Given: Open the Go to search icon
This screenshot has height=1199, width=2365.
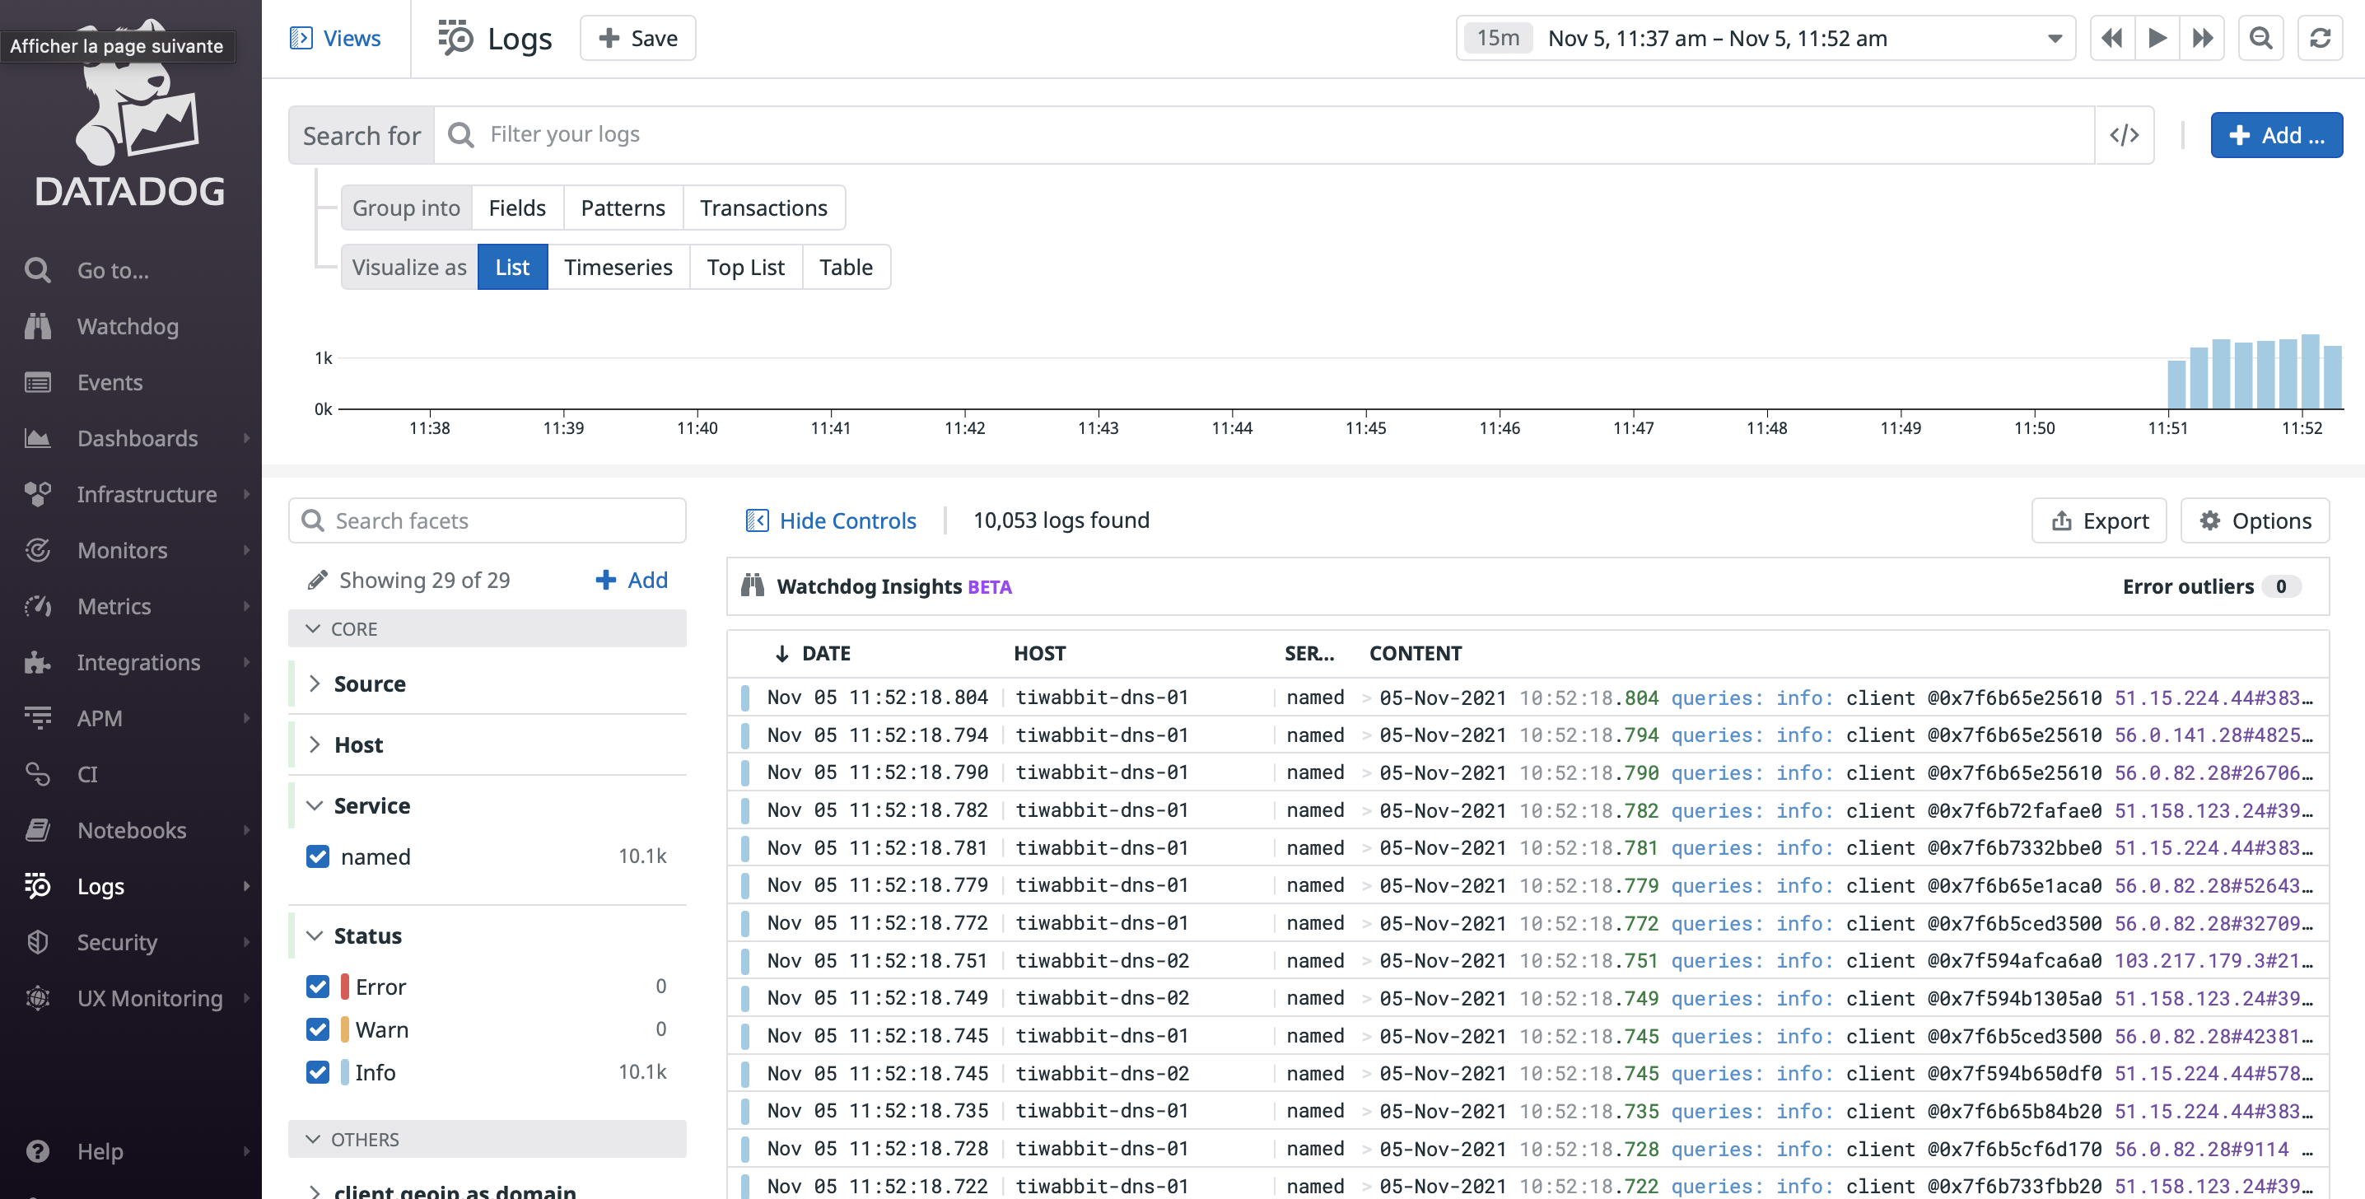Looking at the screenshot, I should tap(38, 270).
